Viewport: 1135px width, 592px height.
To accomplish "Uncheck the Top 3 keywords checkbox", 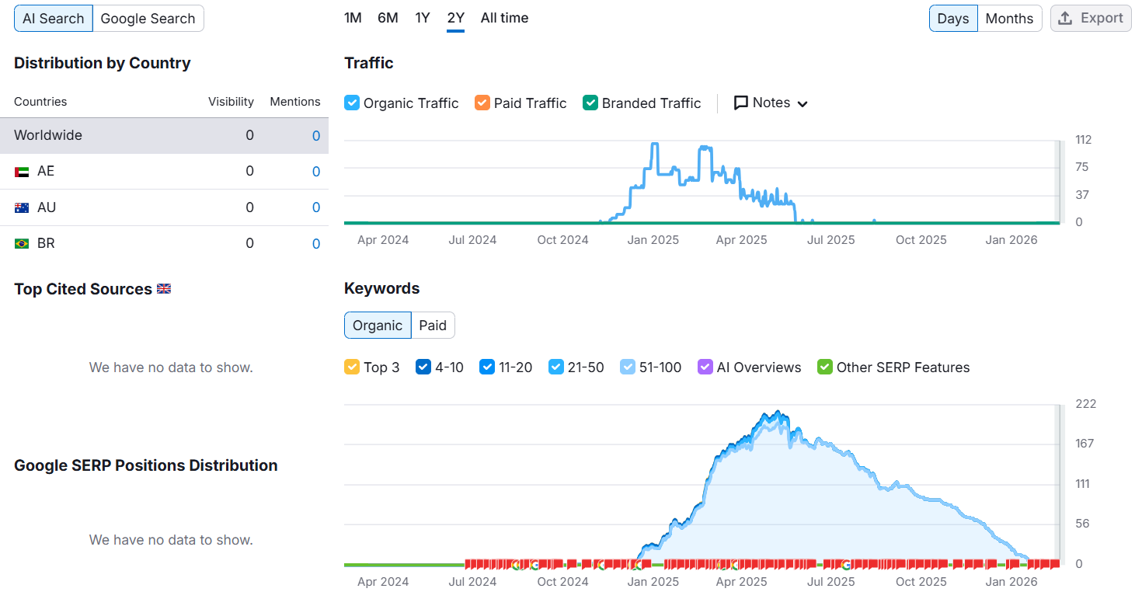I will tap(352, 367).
